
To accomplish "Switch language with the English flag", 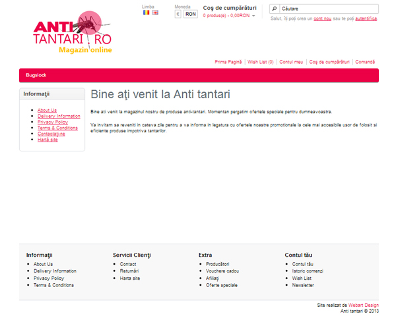I will [x=155, y=13].
